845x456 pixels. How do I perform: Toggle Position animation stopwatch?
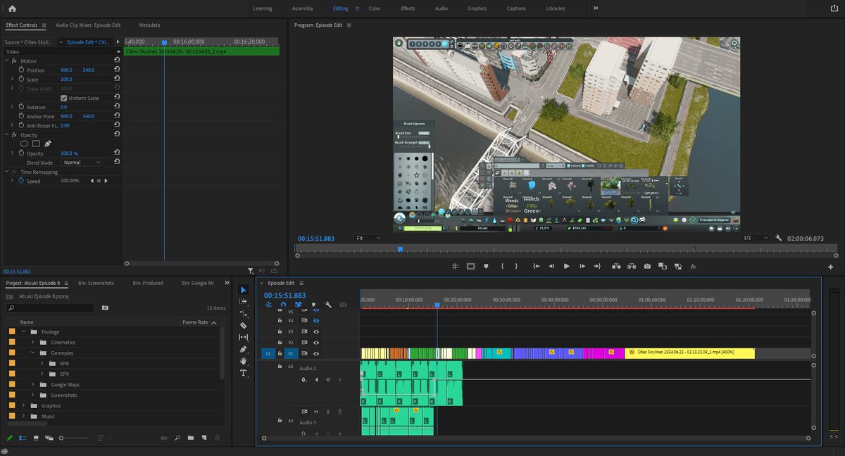21,70
